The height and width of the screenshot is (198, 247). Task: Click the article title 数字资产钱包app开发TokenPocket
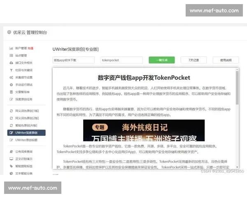144,78
